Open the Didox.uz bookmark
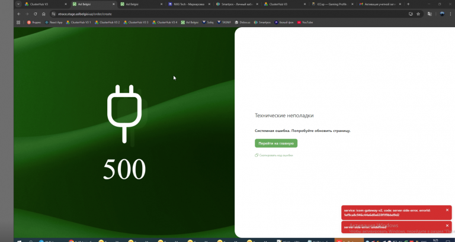 click(242, 22)
